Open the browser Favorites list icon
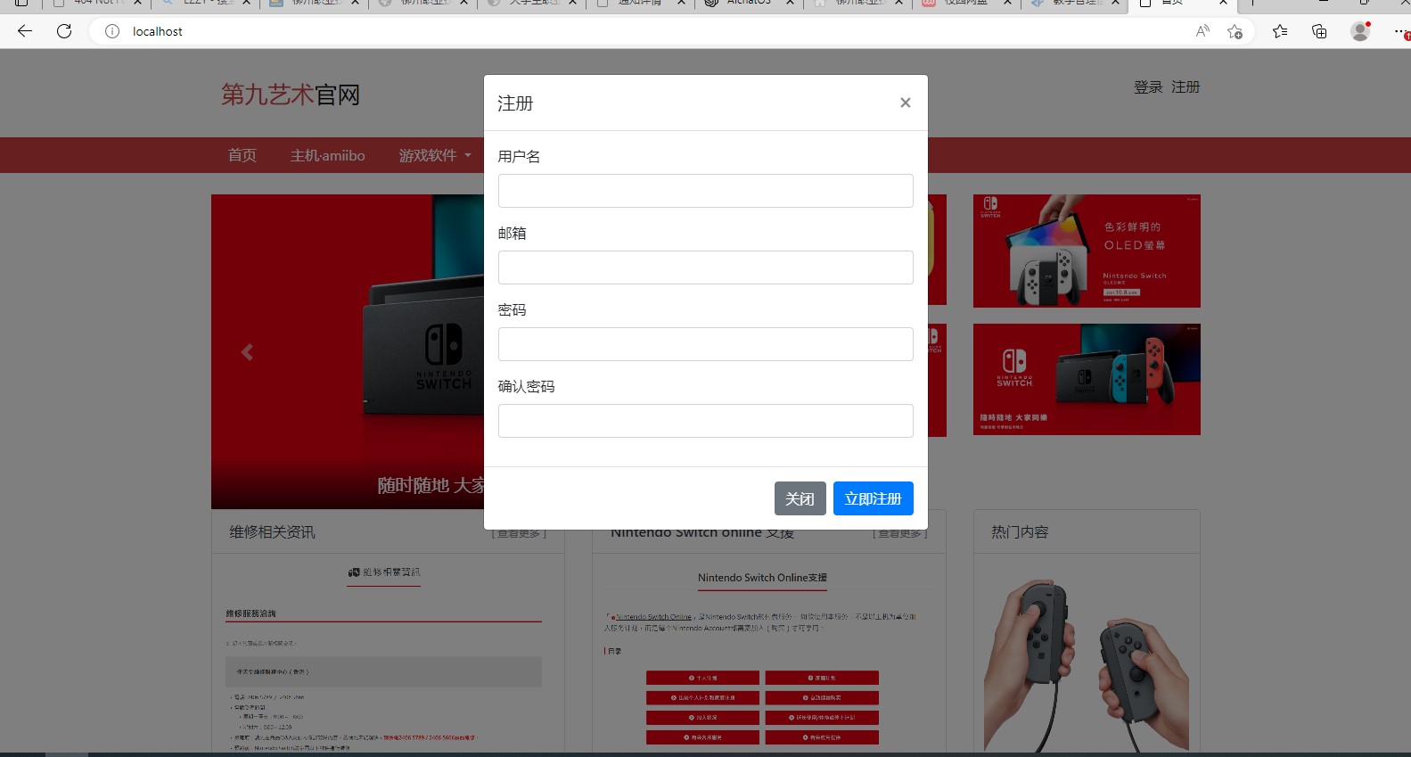 coord(1280,31)
